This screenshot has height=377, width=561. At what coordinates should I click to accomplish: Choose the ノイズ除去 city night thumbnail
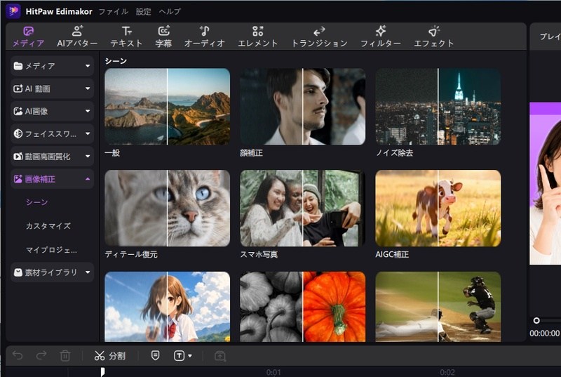(438, 107)
